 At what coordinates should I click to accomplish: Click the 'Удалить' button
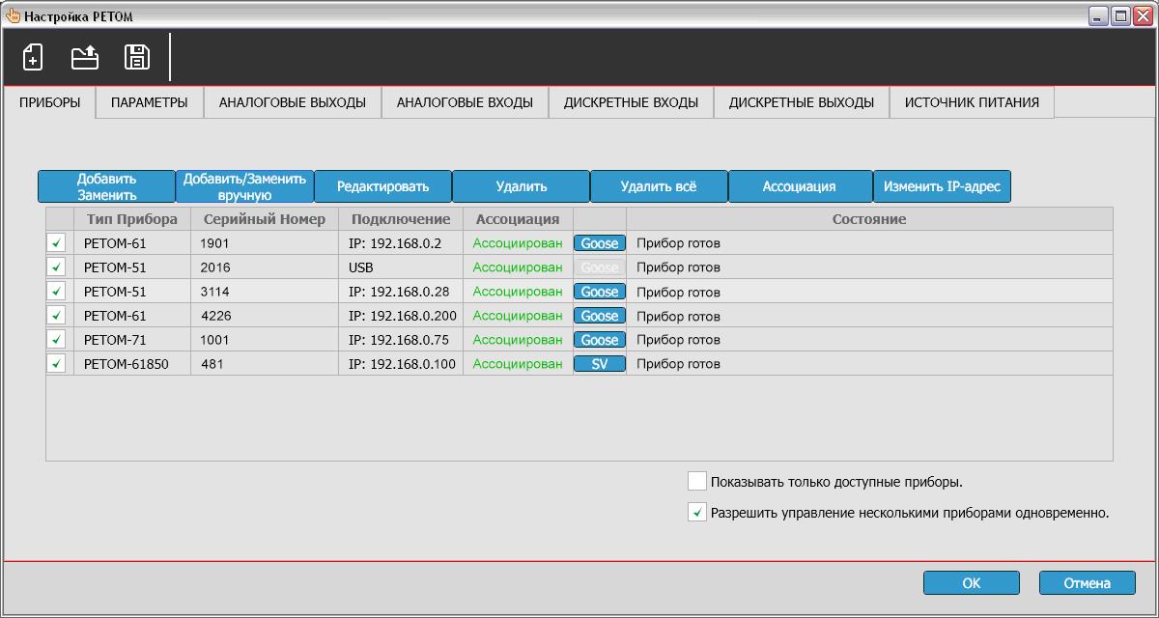[522, 186]
